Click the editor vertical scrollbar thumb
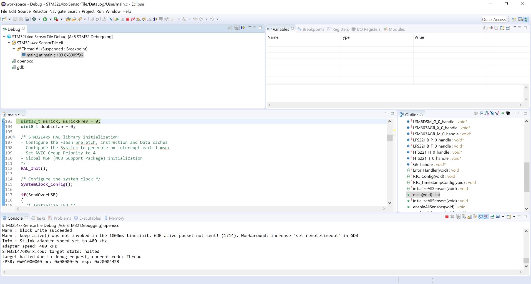 coord(390,138)
